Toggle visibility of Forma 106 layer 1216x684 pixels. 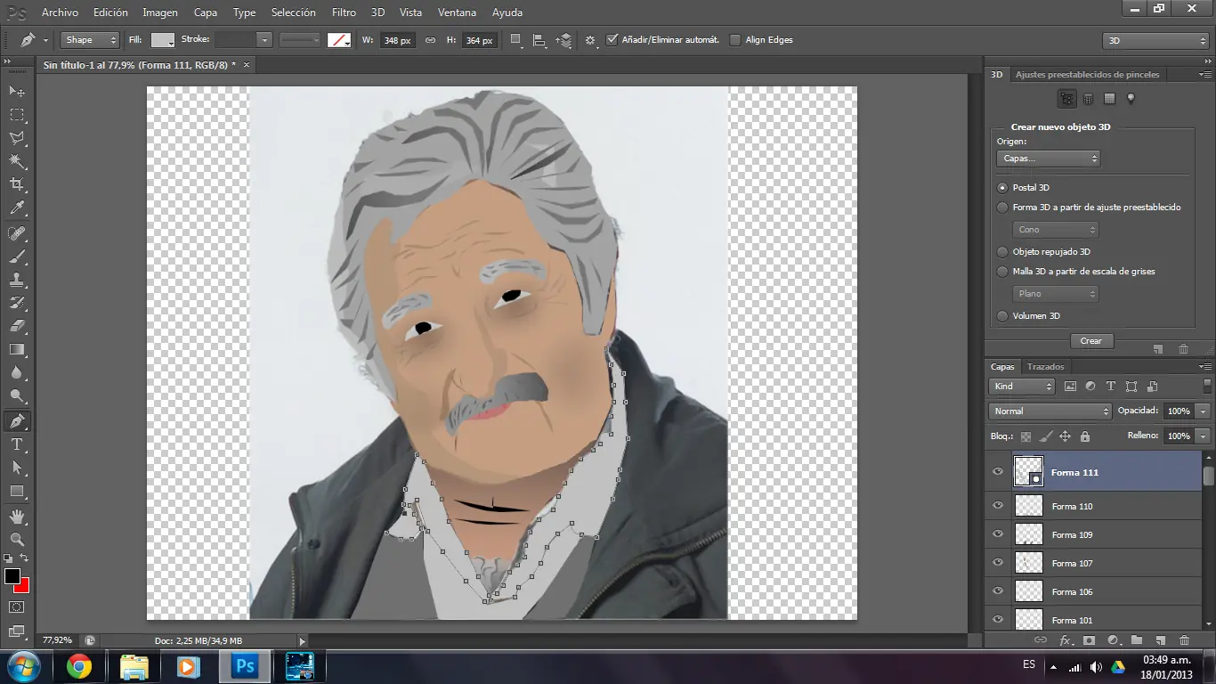pyautogui.click(x=998, y=591)
